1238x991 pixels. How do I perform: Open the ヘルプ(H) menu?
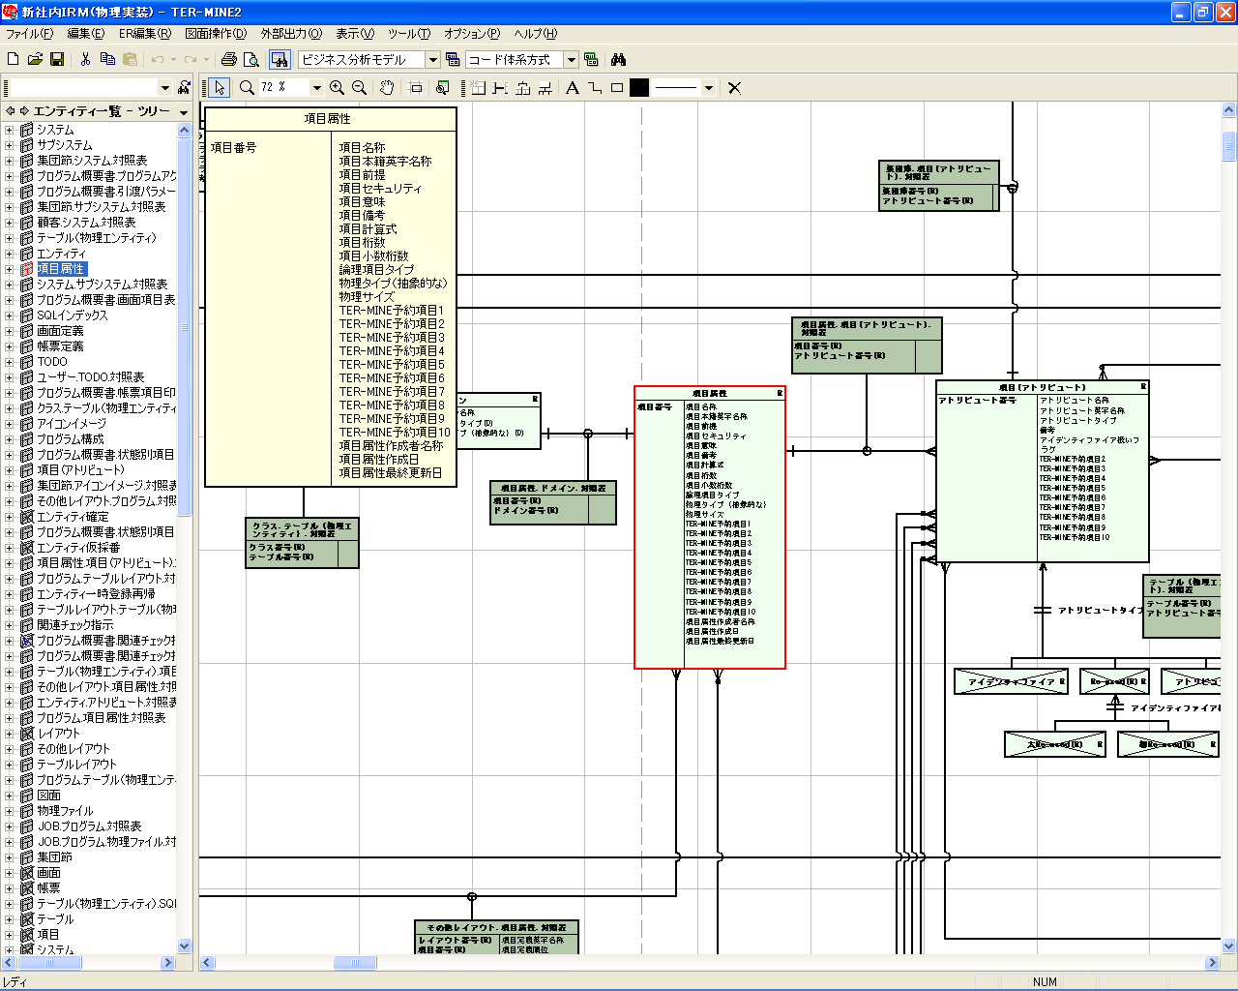tap(536, 34)
